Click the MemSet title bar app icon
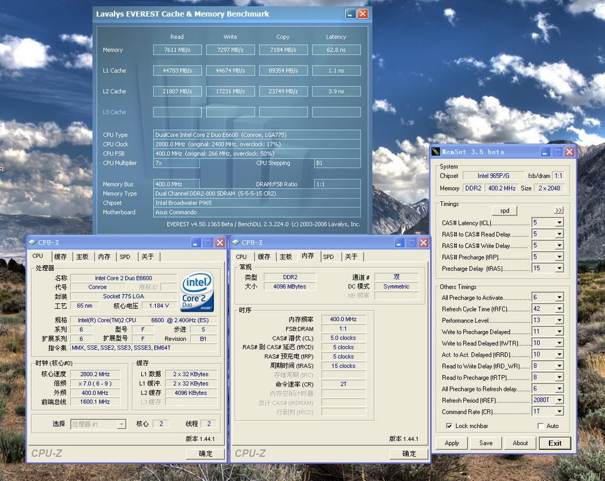Viewport: 605px width, 481px height. click(x=436, y=152)
